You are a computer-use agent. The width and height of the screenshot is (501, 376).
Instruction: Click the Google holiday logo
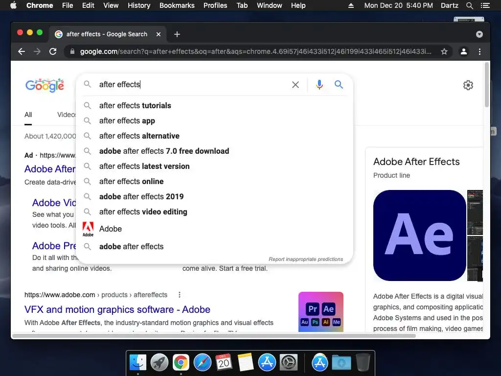pyautogui.click(x=45, y=85)
